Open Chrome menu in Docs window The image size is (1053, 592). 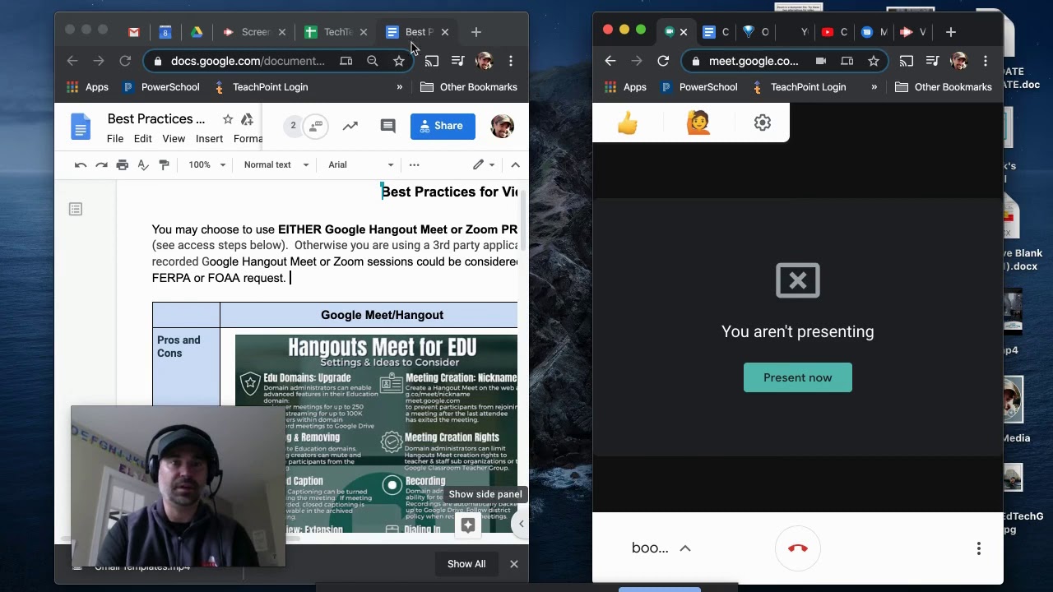[511, 61]
